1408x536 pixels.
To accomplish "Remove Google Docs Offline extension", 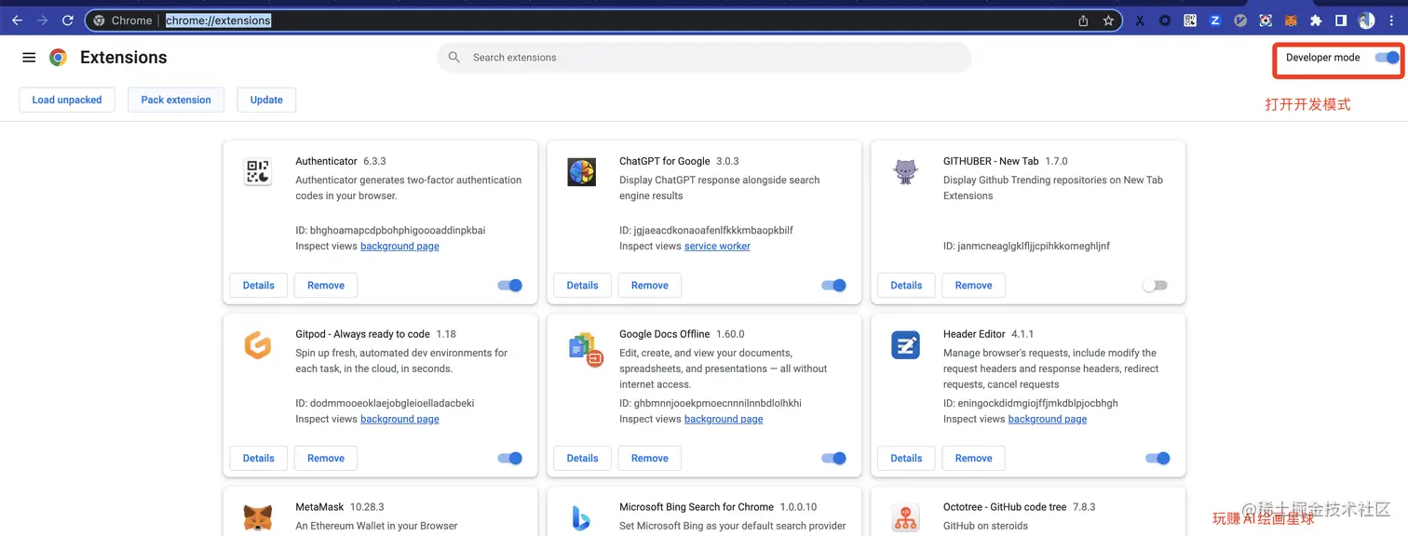I will pos(650,458).
